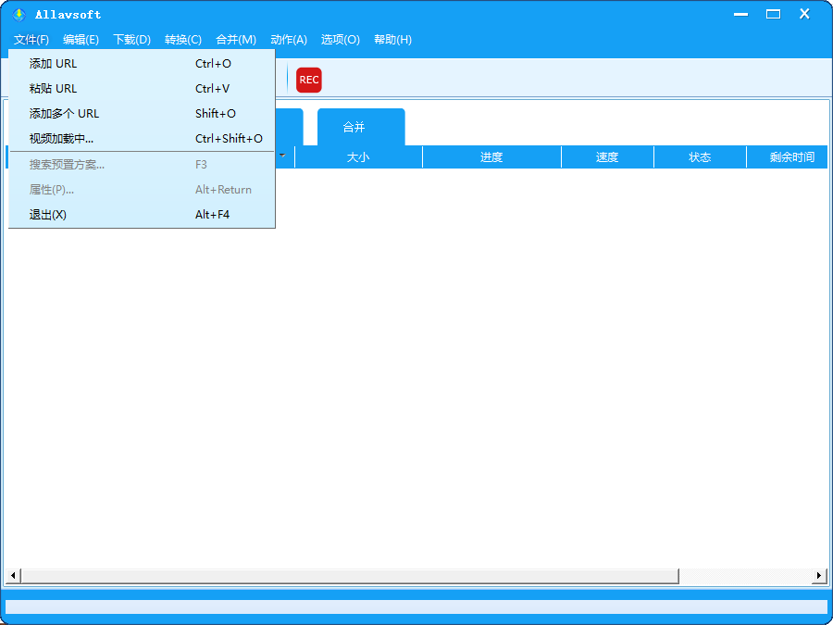Open the 选项(O) menu

340,40
